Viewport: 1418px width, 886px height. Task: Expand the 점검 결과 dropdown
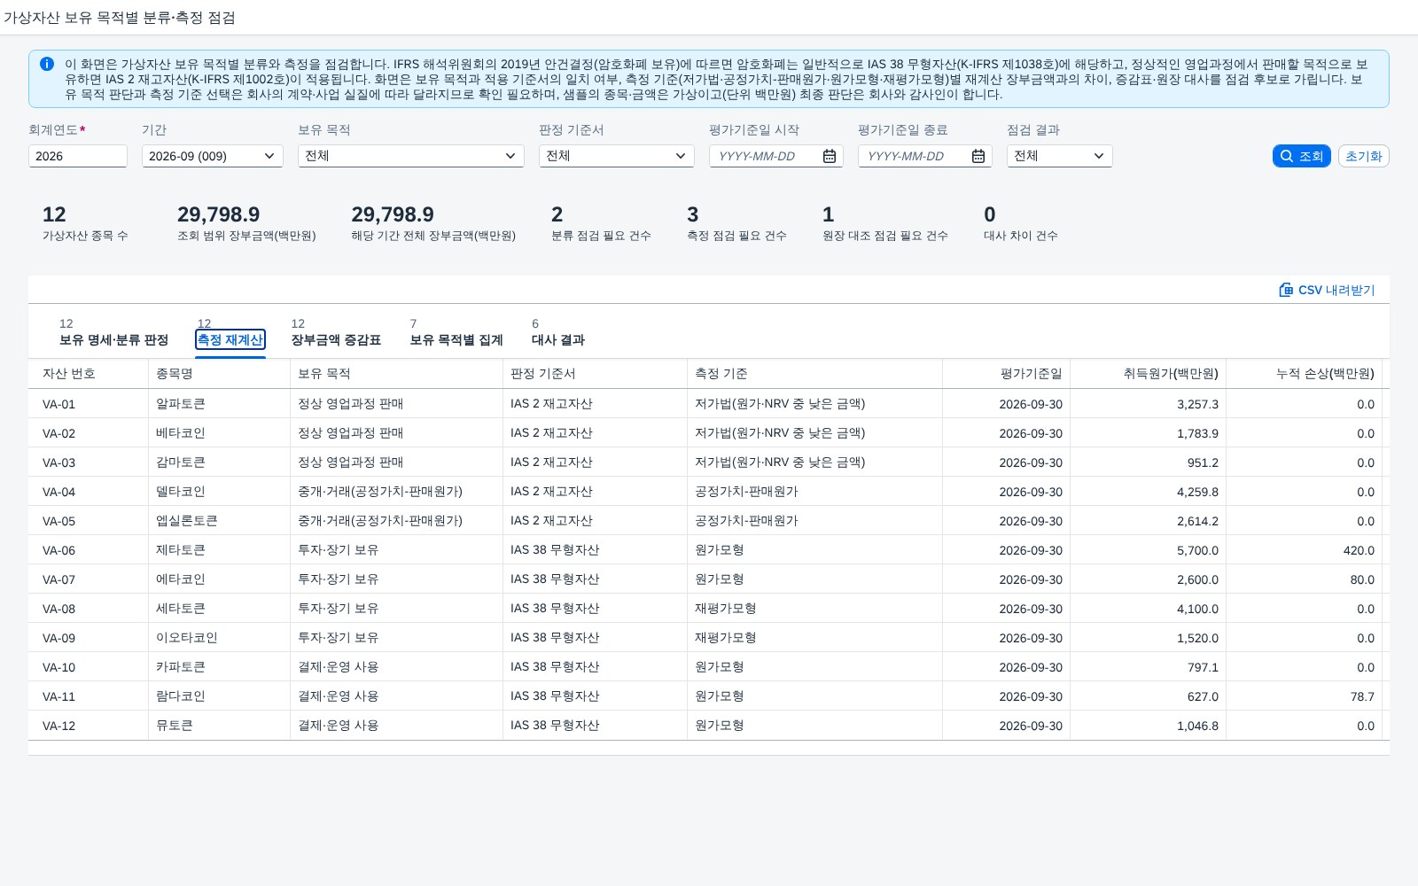[1060, 156]
